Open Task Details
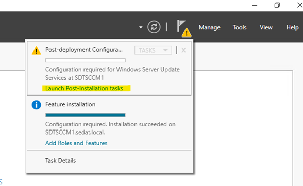Viewport: 303px width, 186px height. (60, 160)
